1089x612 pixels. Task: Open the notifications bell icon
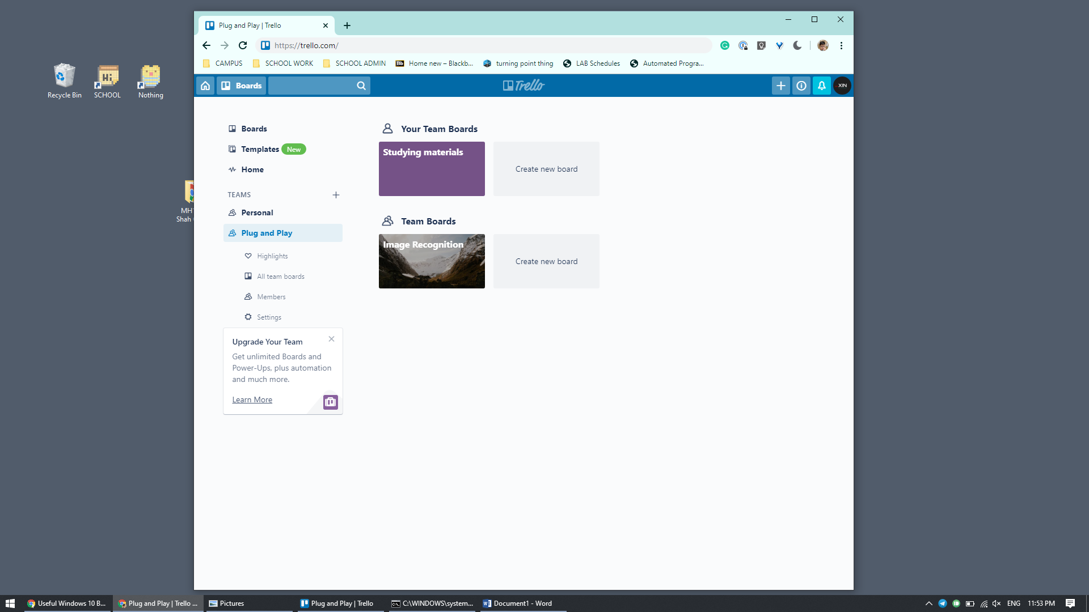[x=821, y=86]
